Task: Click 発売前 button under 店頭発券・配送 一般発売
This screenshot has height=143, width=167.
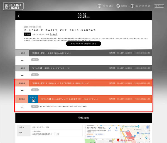Action: (x=35, y=60)
